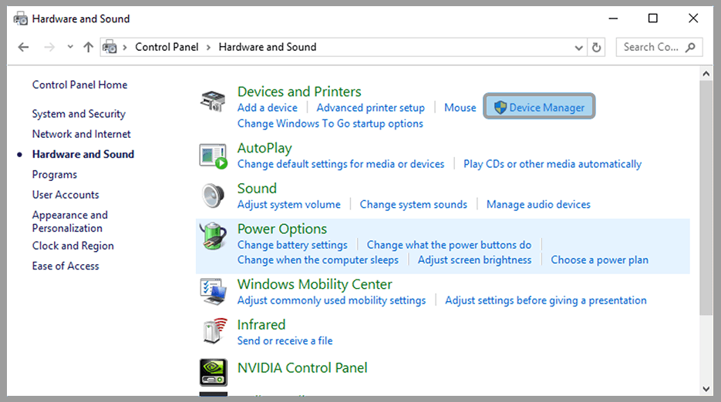Click the title bar Hardware and Sound icon

pos(21,18)
